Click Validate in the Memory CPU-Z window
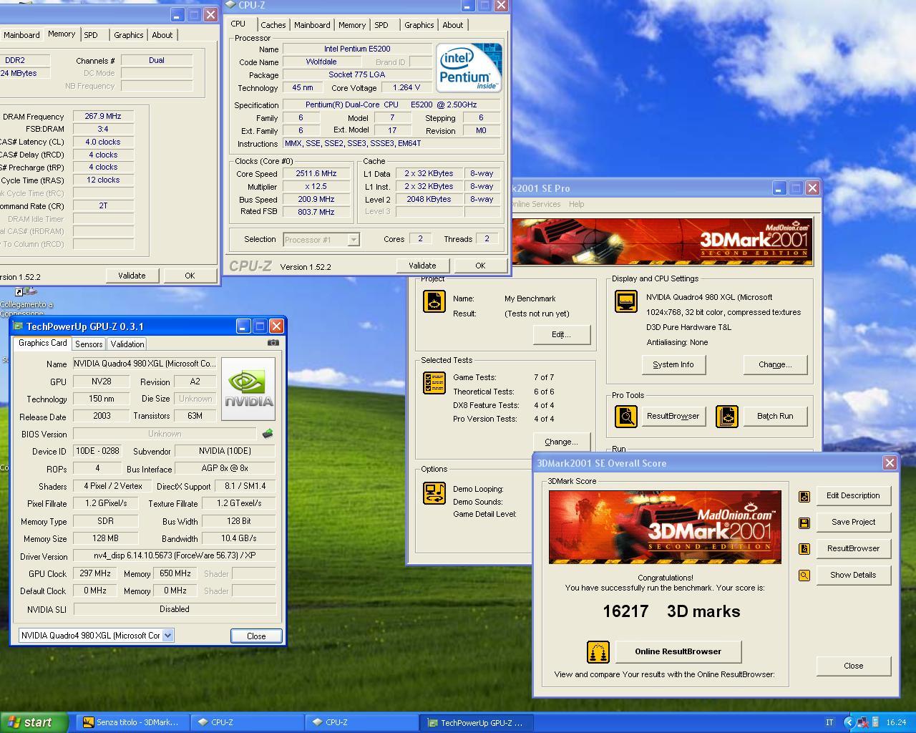916x733 pixels. pyautogui.click(x=132, y=276)
